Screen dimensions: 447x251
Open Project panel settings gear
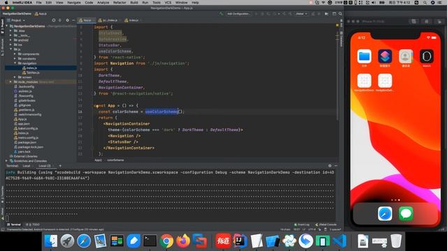[x=67, y=20]
